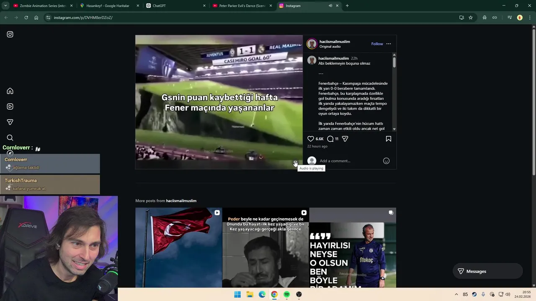
Task: Open File Explorer from taskbar
Action: coord(250,294)
